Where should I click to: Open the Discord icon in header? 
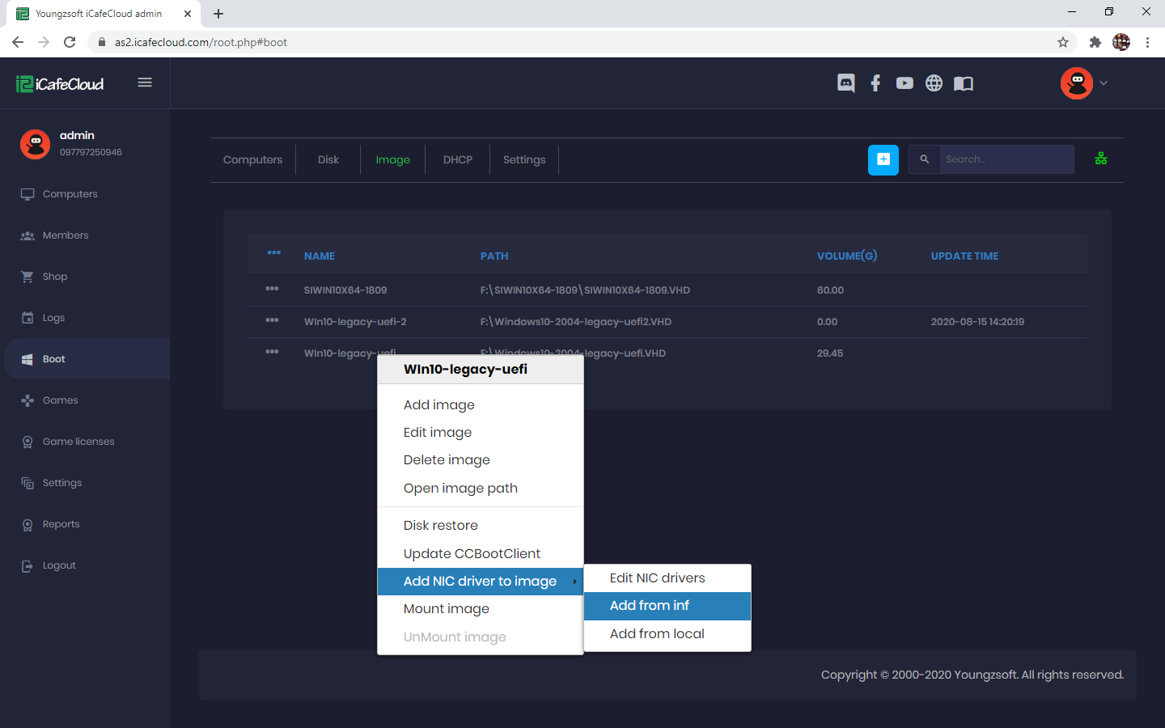(x=845, y=83)
